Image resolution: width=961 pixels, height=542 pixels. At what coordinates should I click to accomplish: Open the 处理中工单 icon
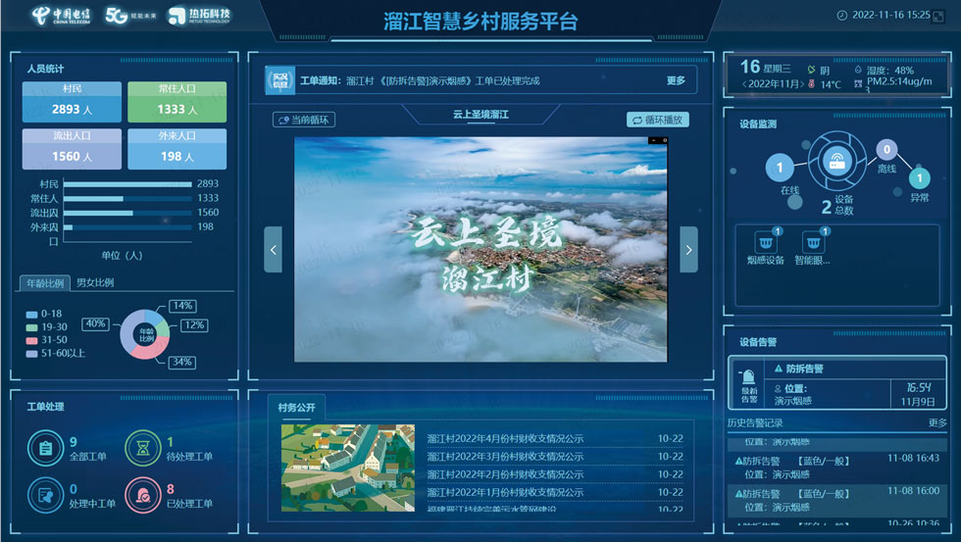(x=45, y=495)
